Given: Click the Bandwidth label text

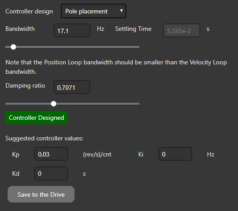Looking at the screenshot, I should coord(20,29).
